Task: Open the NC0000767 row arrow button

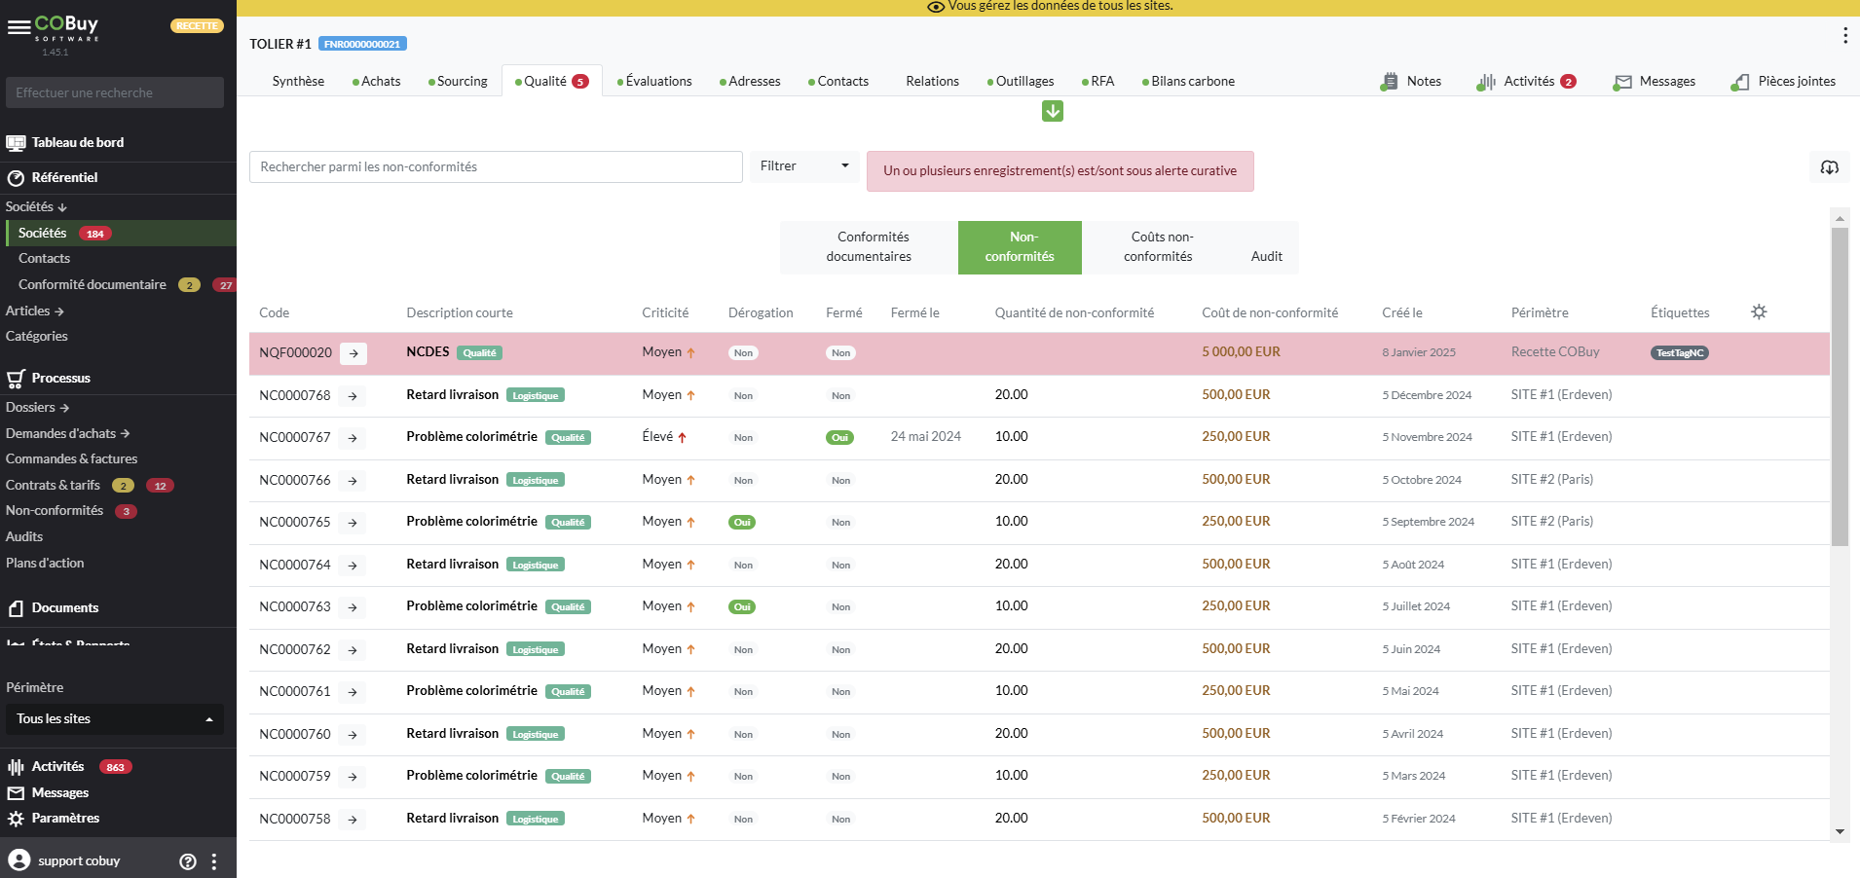Action: tap(353, 438)
